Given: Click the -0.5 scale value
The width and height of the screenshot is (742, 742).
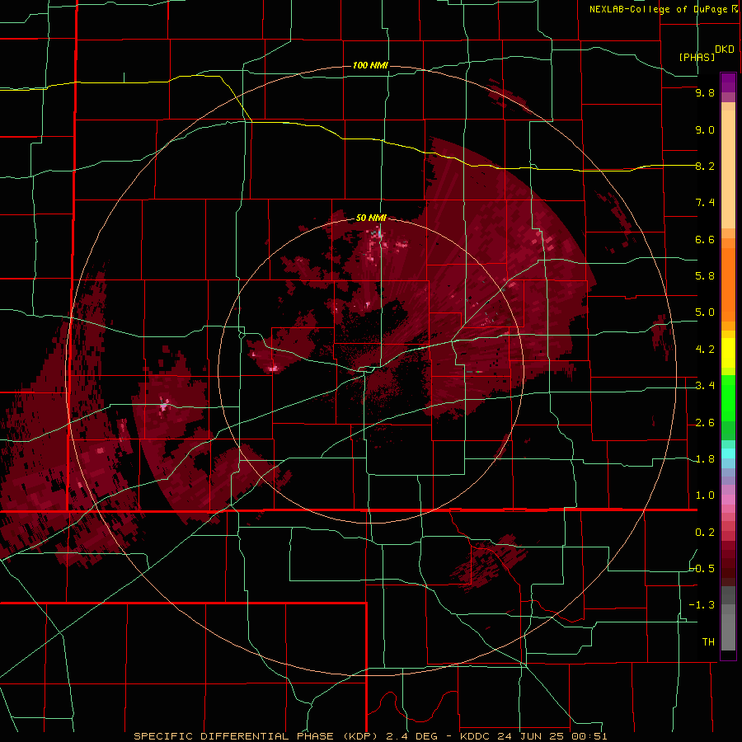Looking at the screenshot, I should [702, 569].
